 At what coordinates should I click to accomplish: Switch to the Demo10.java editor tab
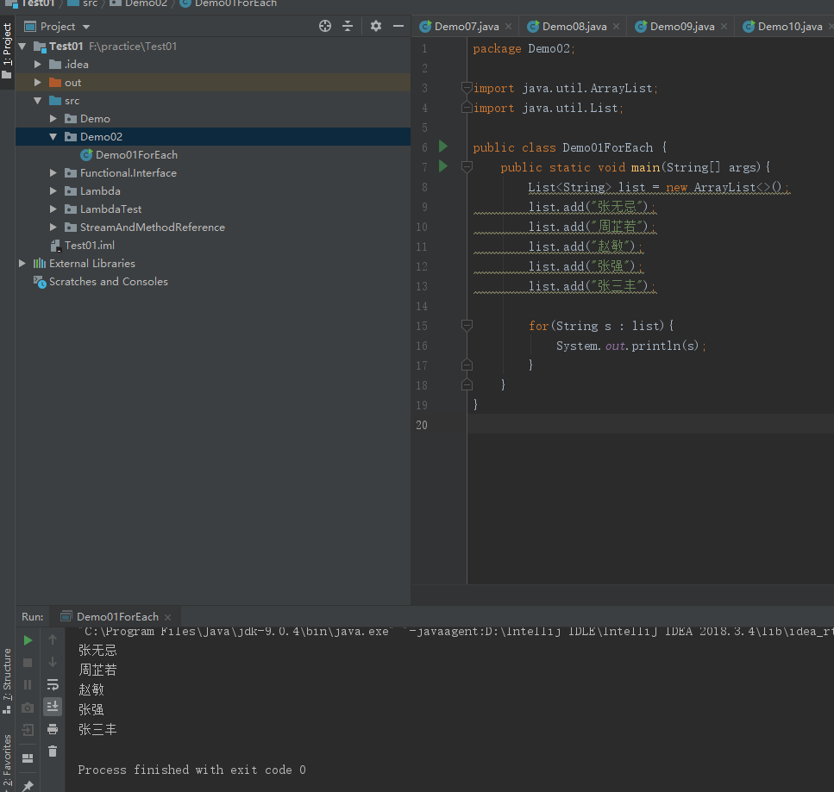787,27
